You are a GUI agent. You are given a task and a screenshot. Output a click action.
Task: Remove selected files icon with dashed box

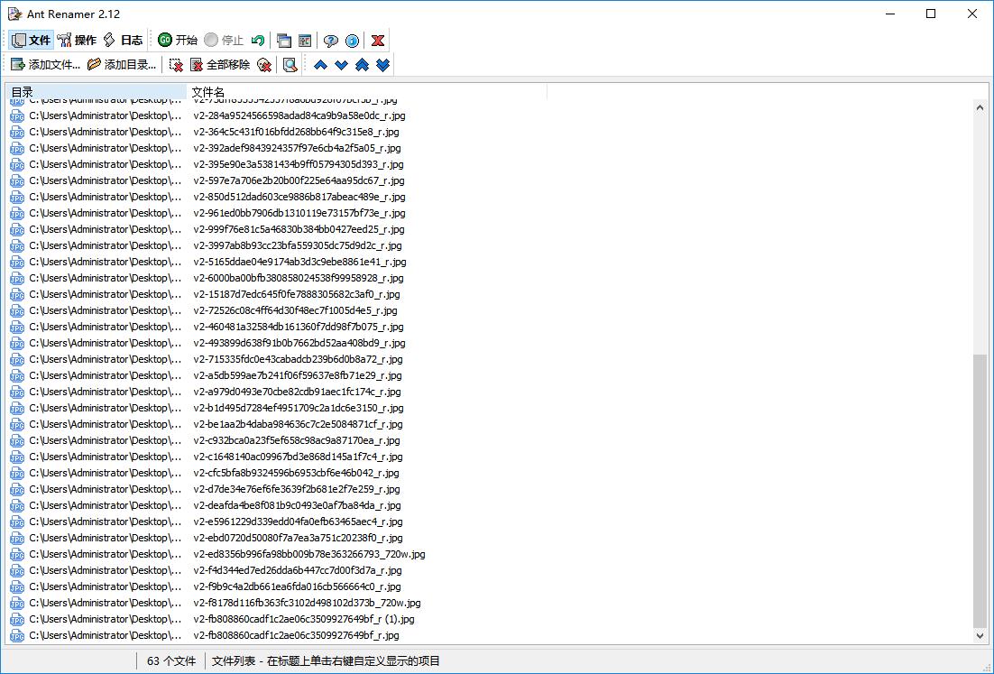[x=176, y=65]
